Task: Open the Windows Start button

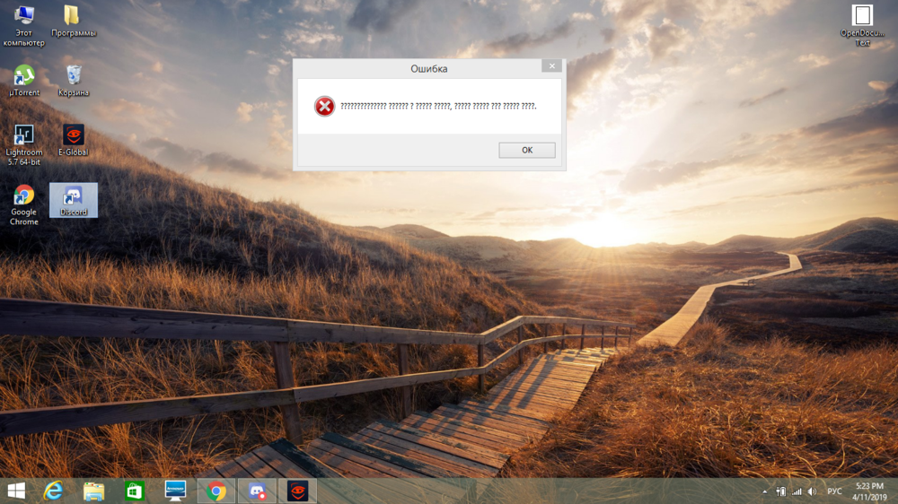Action: (x=16, y=491)
